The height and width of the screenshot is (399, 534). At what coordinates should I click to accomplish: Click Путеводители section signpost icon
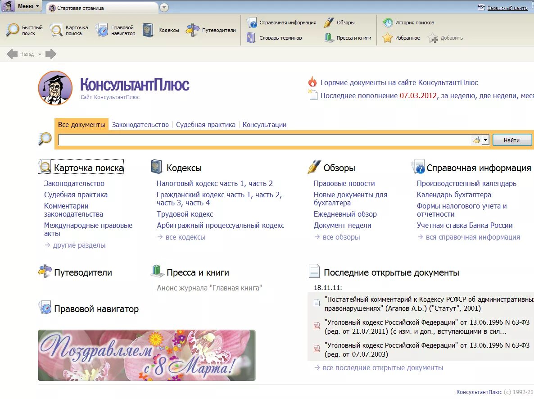45,271
